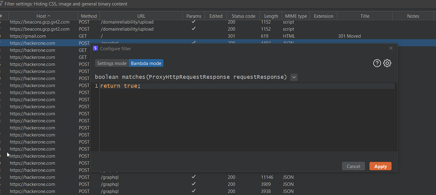Screen dimensions: 436x195
Task: Click line number 1 in the code gutter
Action: pos(96,85)
